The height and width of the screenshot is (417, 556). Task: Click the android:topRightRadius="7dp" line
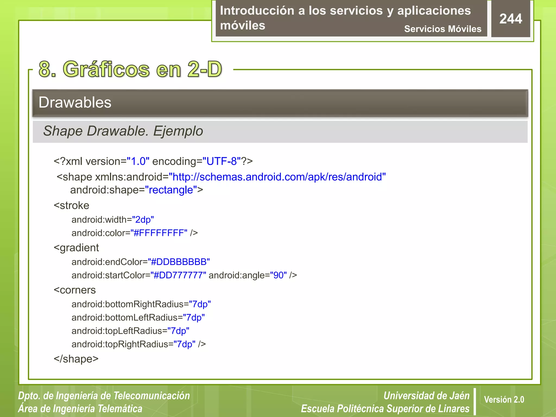(138, 344)
